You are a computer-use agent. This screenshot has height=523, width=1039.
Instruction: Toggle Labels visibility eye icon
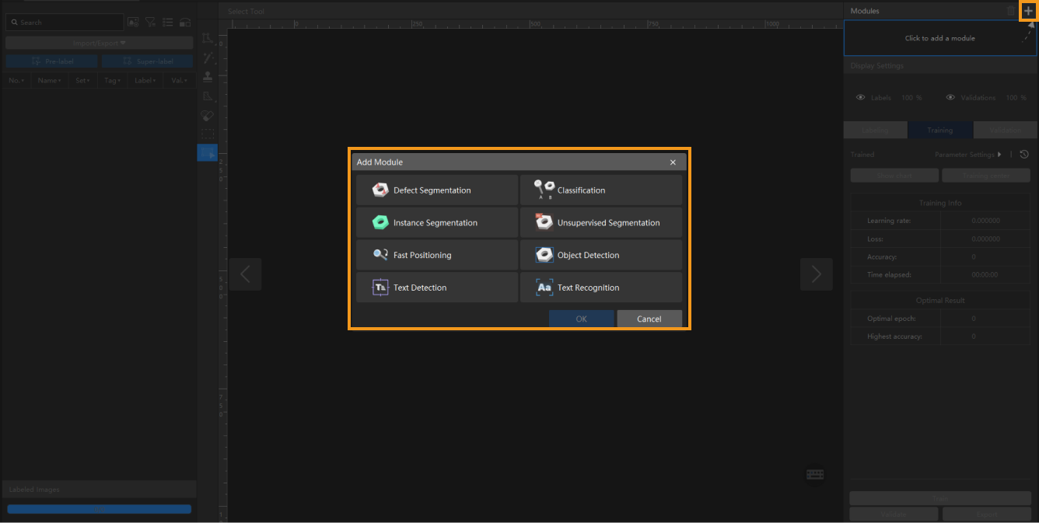[x=861, y=98]
